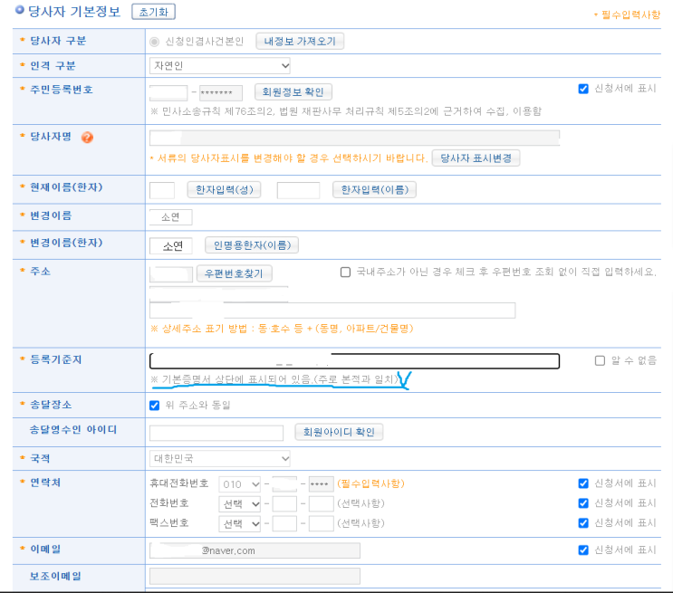Focus the 팩스번호 middle digits field
Viewport: 673px width, 593px height.
284,523
